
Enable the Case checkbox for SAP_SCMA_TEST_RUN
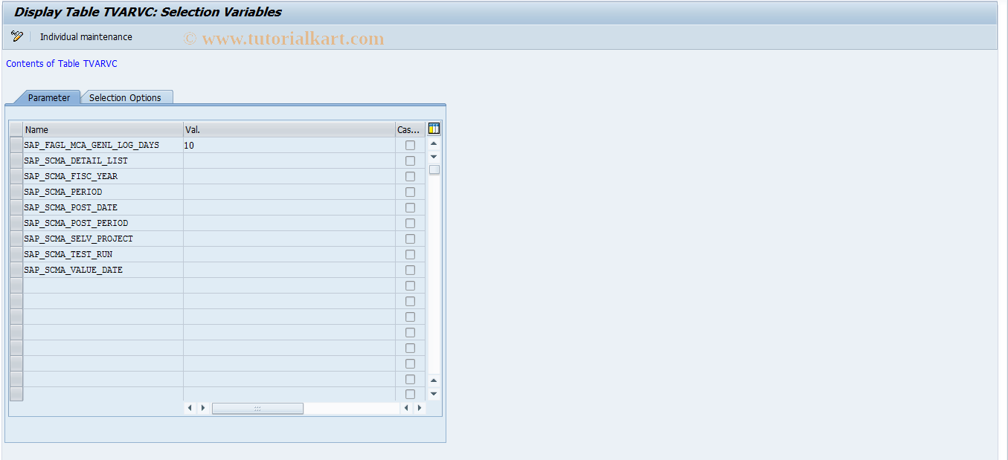pyautogui.click(x=410, y=254)
